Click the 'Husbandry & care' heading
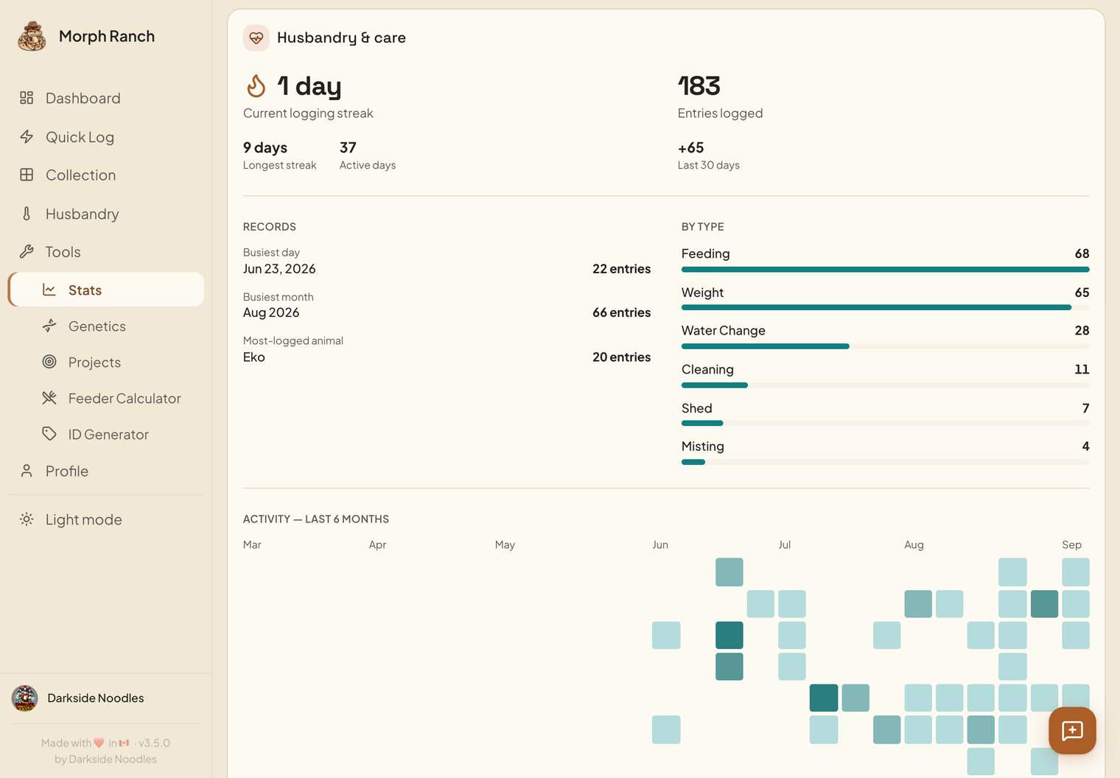The image size is (1120, 778). (341, 38)
